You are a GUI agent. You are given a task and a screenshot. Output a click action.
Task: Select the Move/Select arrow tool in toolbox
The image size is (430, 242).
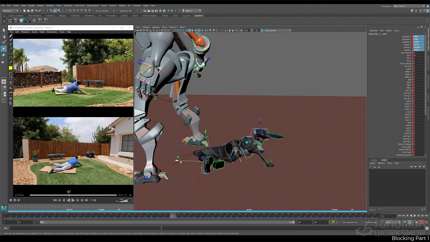(x=4, y=30)
